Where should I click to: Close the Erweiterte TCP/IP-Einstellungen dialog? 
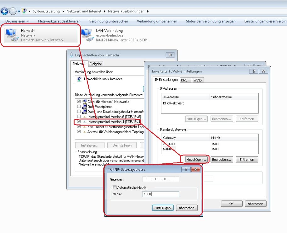point(263,71)
